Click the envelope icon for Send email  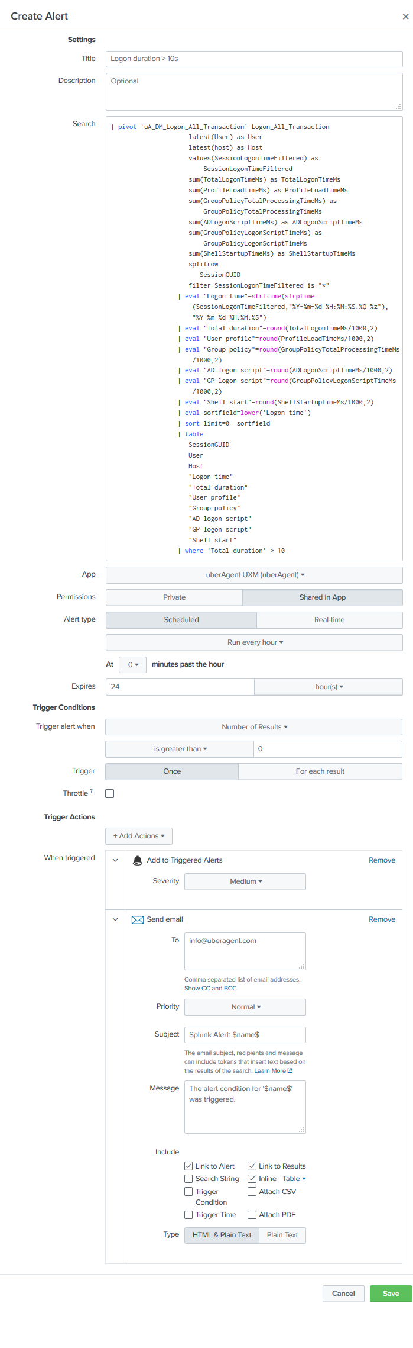tap(137, 919)
